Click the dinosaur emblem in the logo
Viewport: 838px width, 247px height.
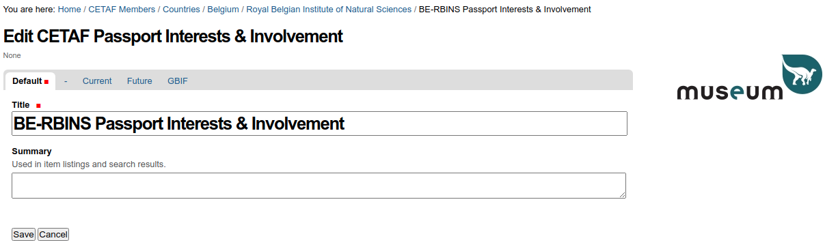click(x=802, y=74)
